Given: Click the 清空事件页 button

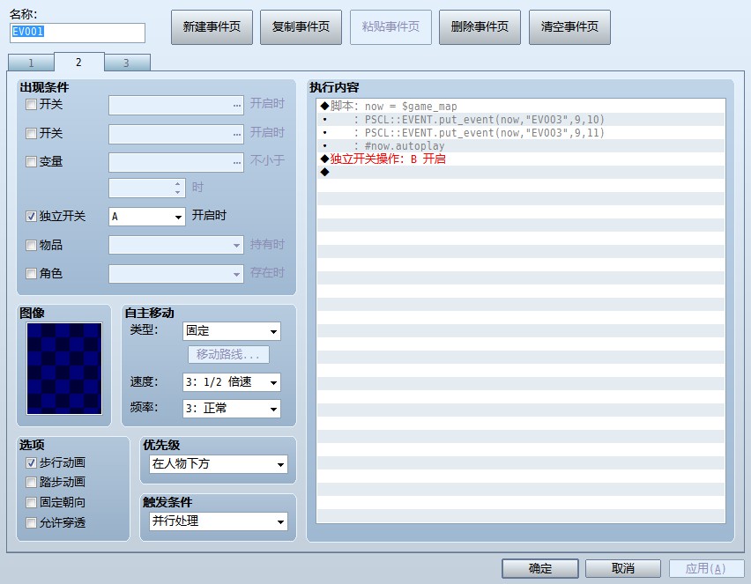Looking at the screenshot, I should coord(569,27).
